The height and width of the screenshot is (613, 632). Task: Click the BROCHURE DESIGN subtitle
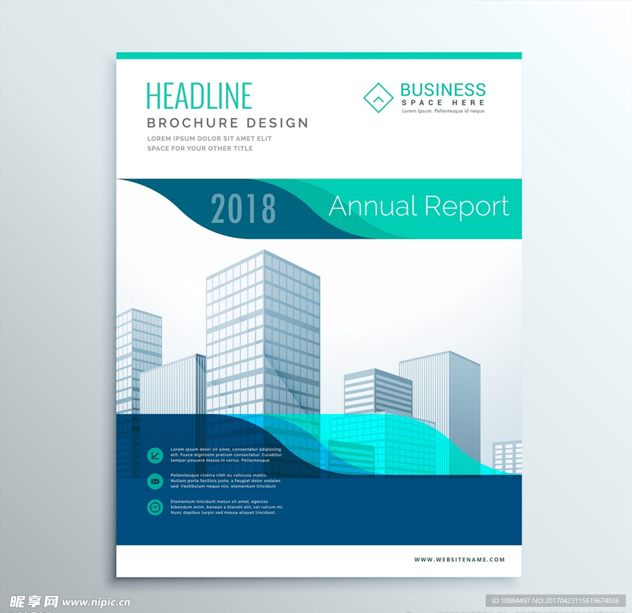point(228,123)
